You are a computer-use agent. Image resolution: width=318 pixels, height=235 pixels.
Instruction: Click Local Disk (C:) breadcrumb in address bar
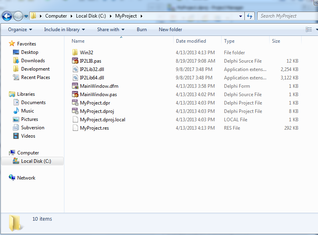pyautogui.click(x=92, y=16)
